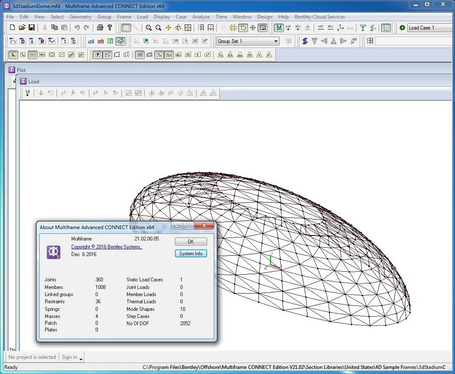This screenshot has height=374, width=455.
Task: Fit frame to window with zoom extents icon
Action: (x=188, y=28)
